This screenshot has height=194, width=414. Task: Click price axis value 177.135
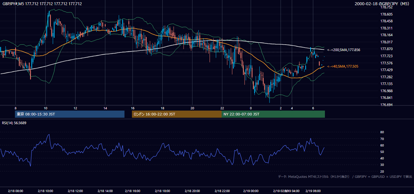(386, 84)
